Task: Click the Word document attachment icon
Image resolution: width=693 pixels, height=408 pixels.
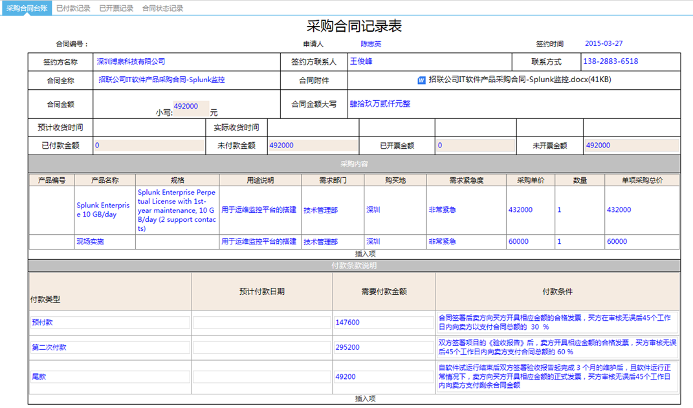Action: (422, 80)
